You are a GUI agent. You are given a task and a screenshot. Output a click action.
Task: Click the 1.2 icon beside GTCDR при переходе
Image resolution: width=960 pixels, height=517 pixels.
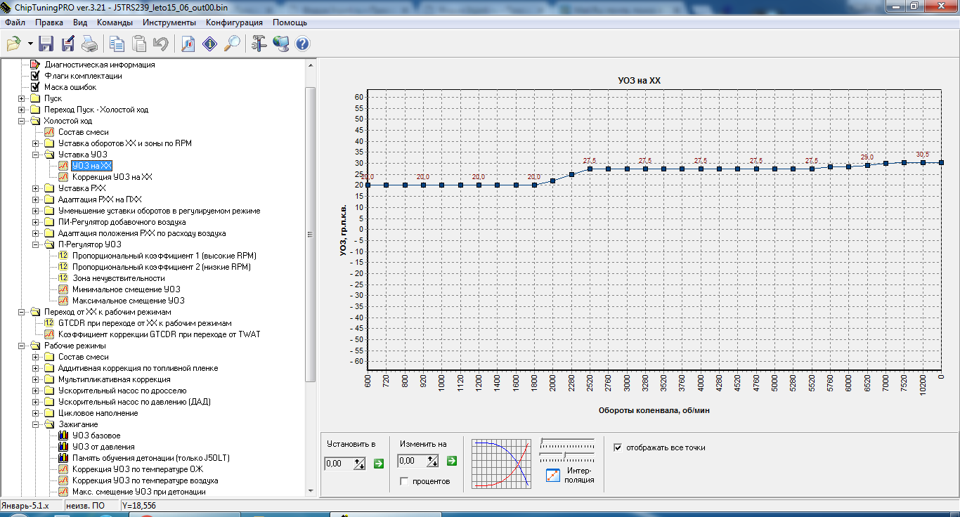[49, 323]
